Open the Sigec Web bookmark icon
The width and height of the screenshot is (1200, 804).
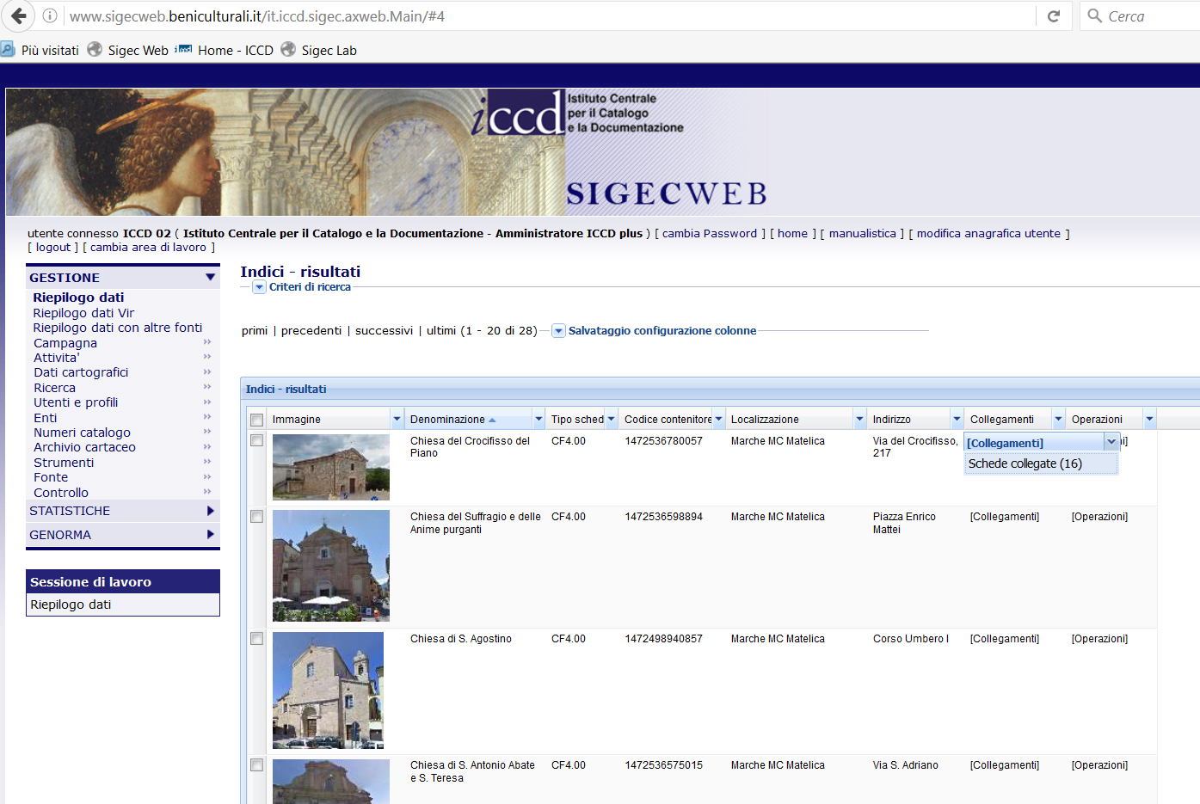click(x=95, y=50)
